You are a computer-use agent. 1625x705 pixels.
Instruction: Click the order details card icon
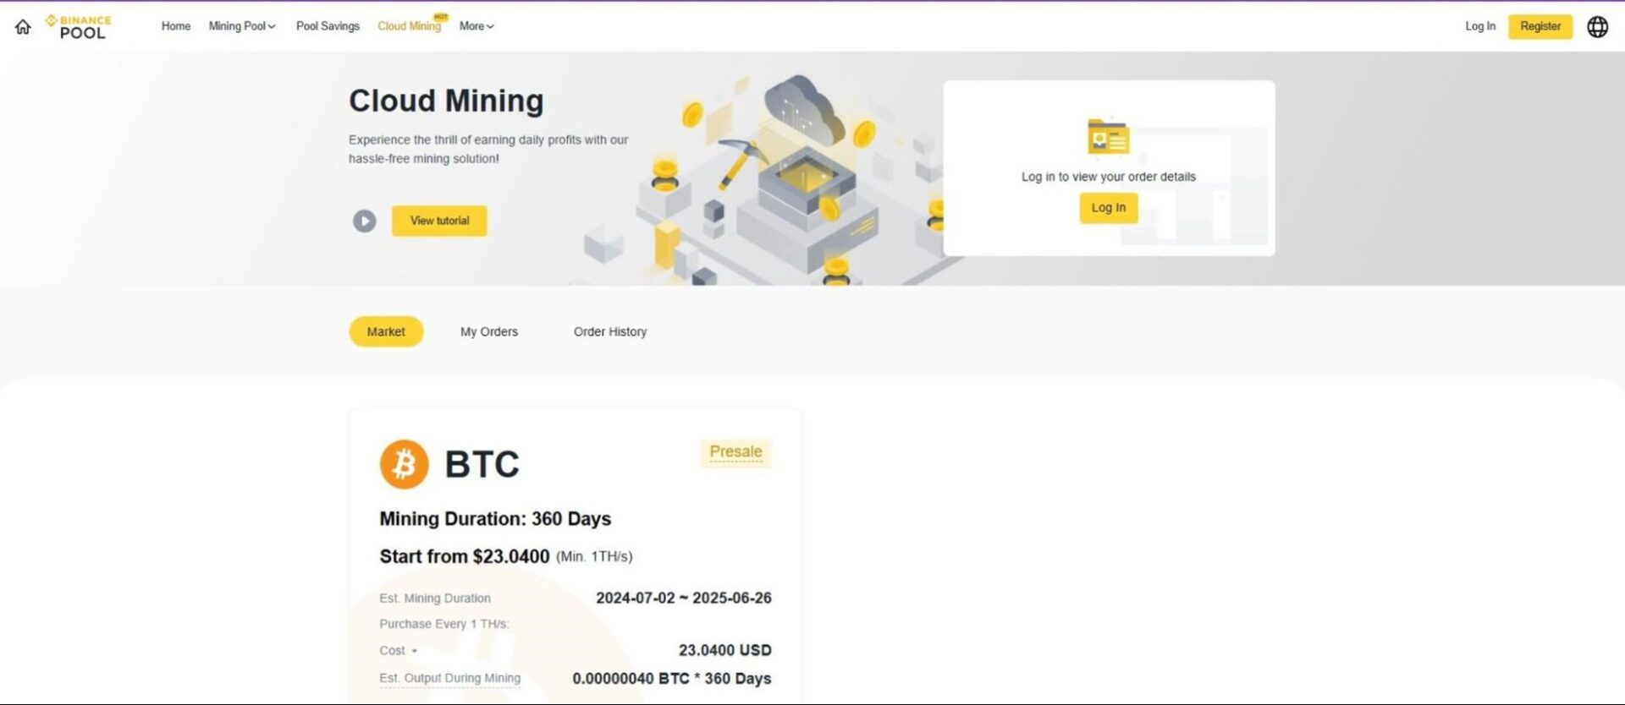click(1107, 138)
